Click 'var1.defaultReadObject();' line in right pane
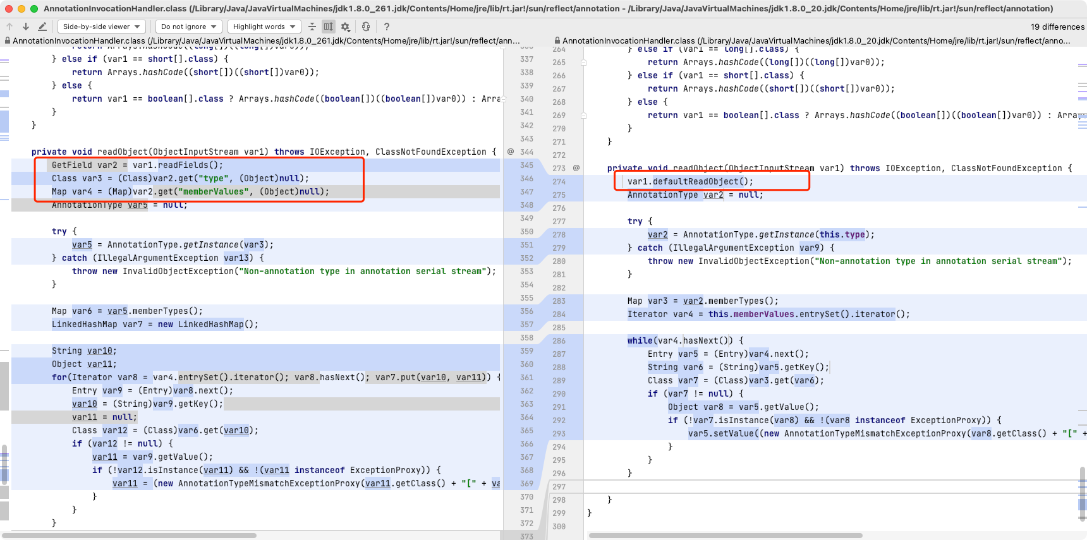1087x540 pixels. click(x=690, y=181)
